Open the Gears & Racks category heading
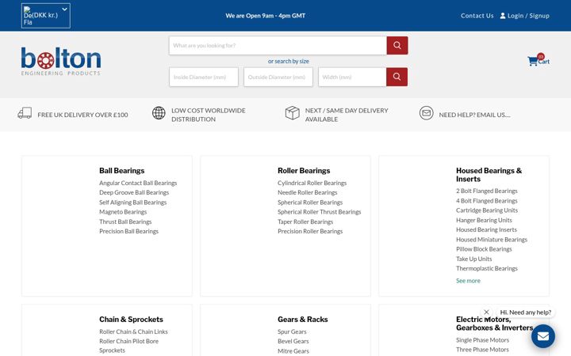The width and height of the screenshot is (571, 356). (303, 320)
